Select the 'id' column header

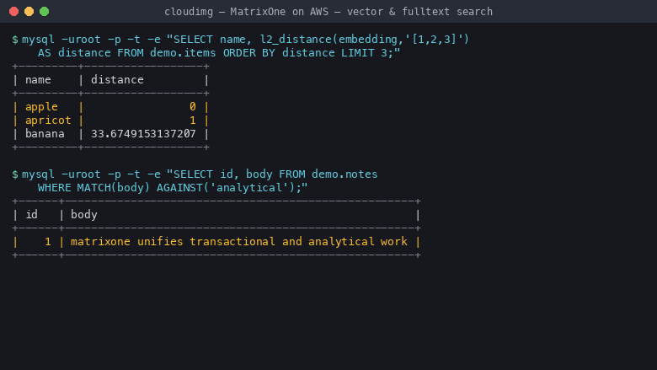click(32, 215)
